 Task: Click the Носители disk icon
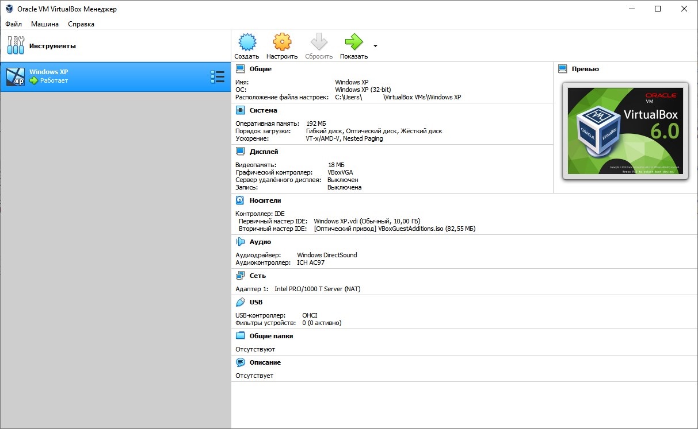[240, 200]
